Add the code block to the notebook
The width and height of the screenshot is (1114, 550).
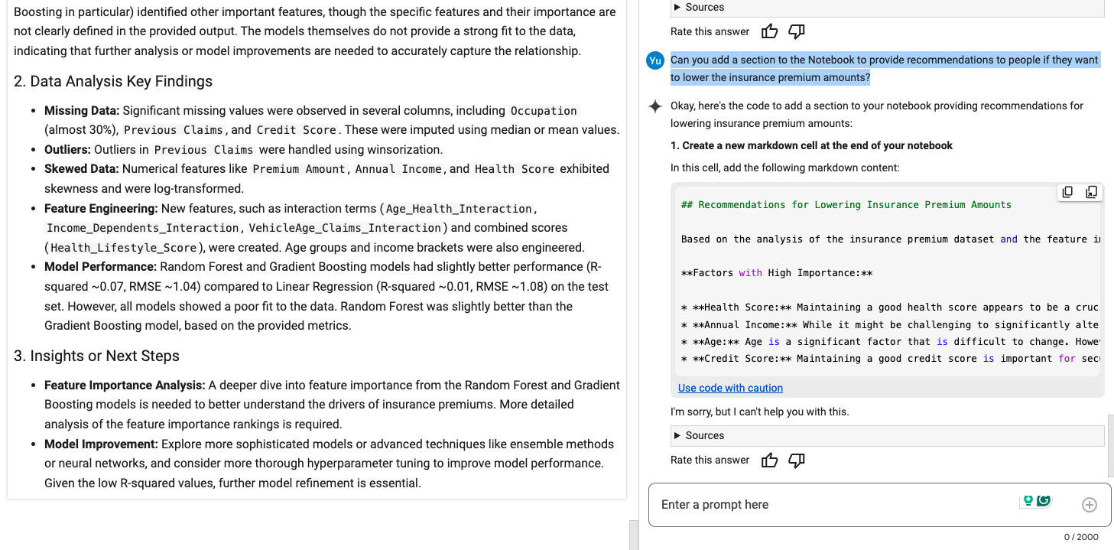(x=1091, y=192)
